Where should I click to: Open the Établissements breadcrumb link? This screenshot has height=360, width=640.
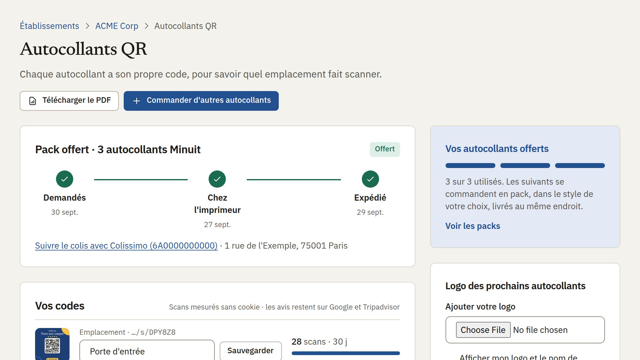[50, 26]
